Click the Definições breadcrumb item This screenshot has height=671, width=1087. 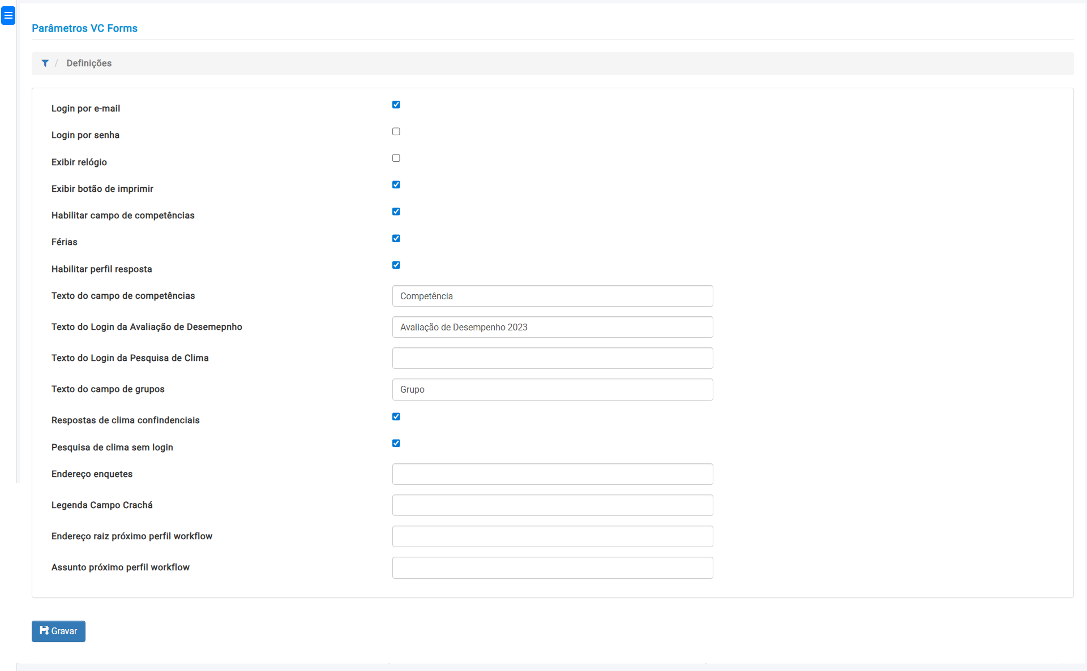[x=89, y=63]
